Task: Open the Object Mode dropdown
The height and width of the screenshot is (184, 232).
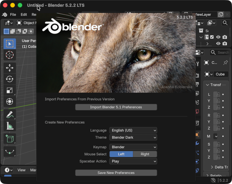Action: coord(26,23)
